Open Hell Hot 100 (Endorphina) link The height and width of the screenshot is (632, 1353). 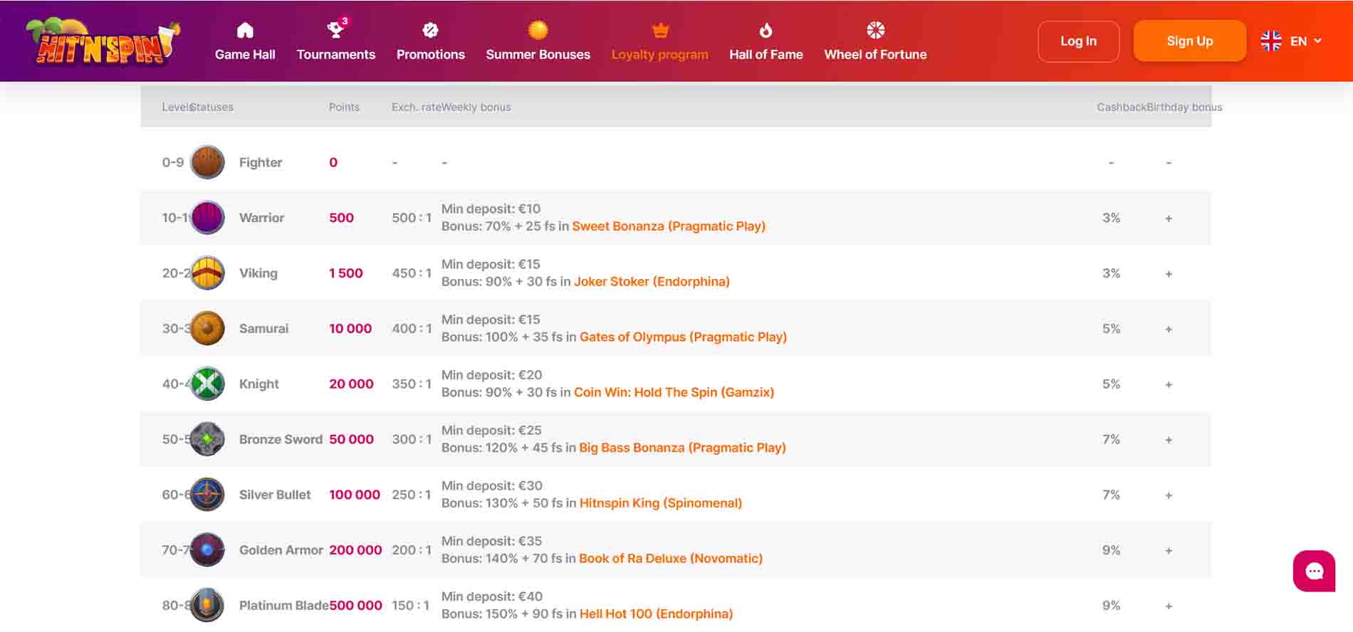click(x=656, y=613)
